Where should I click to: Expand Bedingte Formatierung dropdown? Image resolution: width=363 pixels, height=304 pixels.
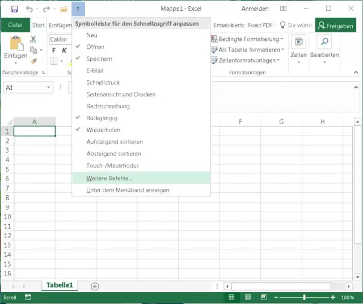[247, 39]
